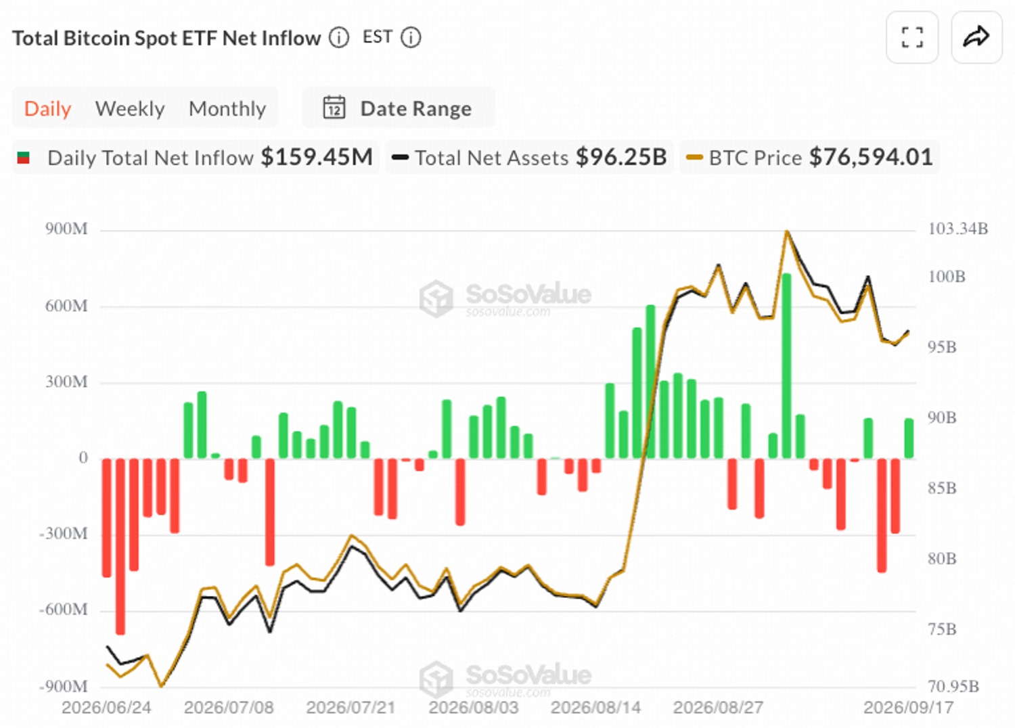Select the Daily tab
This screenshot has width=1015, height=728.
tap(47, 108)
